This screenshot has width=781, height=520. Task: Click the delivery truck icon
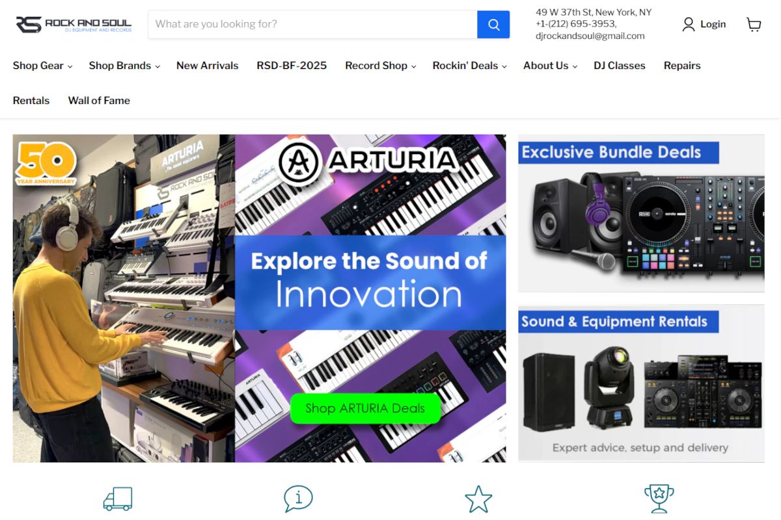118,499
